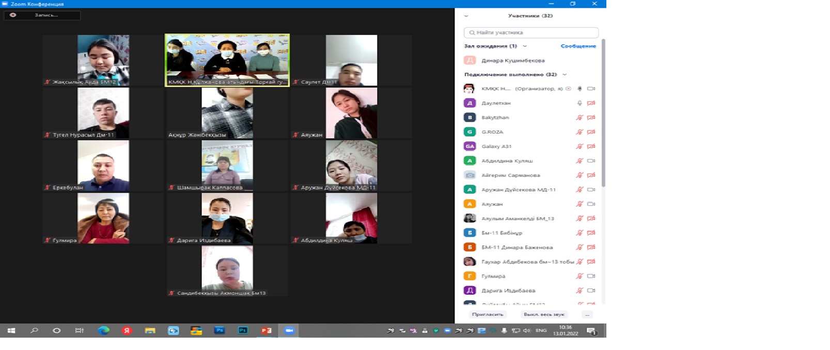Open the '...' more options menu
Screen dimensions: 830x350
click(x=587, y=314)
